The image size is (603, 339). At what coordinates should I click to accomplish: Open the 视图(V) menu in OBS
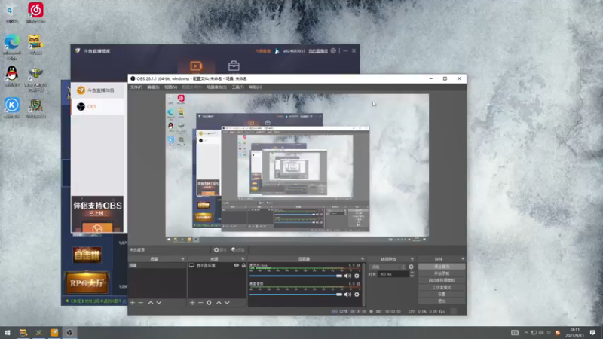(171, 87)
